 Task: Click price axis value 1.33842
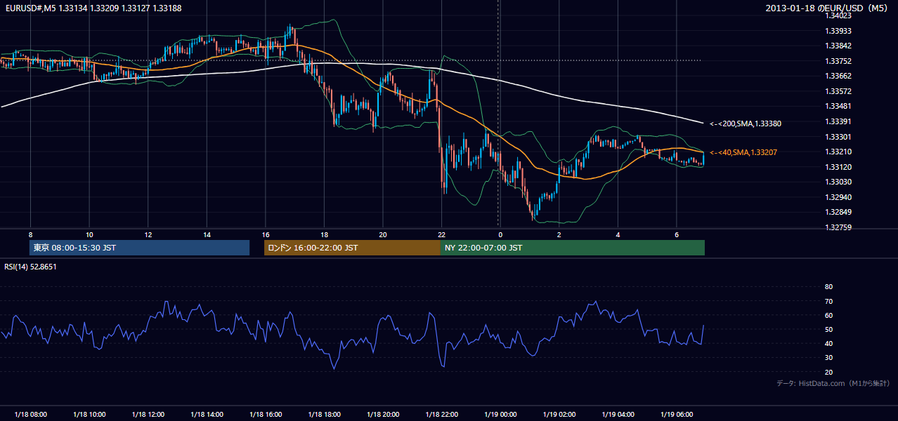(838, 46)
